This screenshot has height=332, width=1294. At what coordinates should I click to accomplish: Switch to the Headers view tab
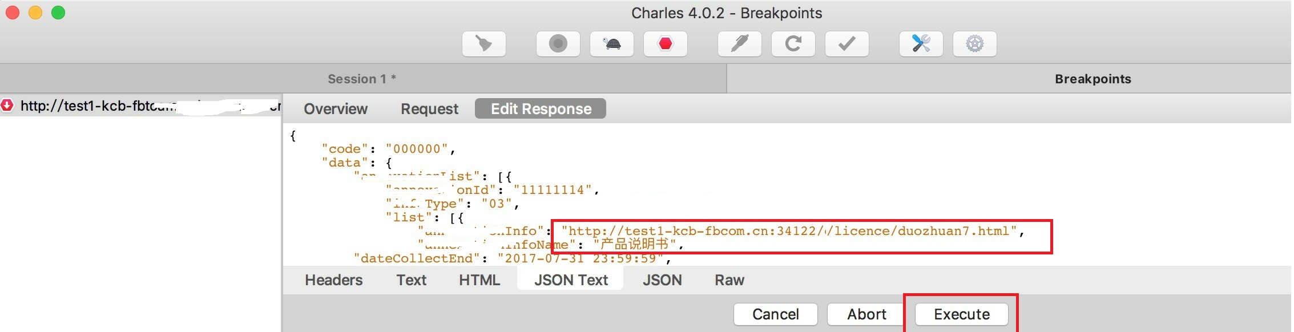333,280
